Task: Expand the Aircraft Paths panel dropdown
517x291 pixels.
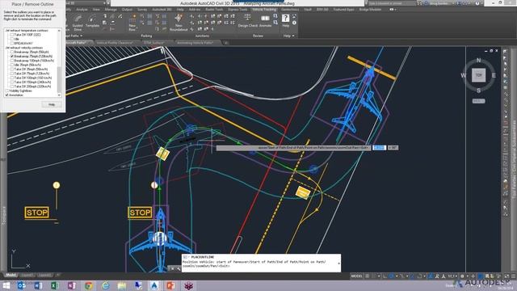Action: (81, 36)
